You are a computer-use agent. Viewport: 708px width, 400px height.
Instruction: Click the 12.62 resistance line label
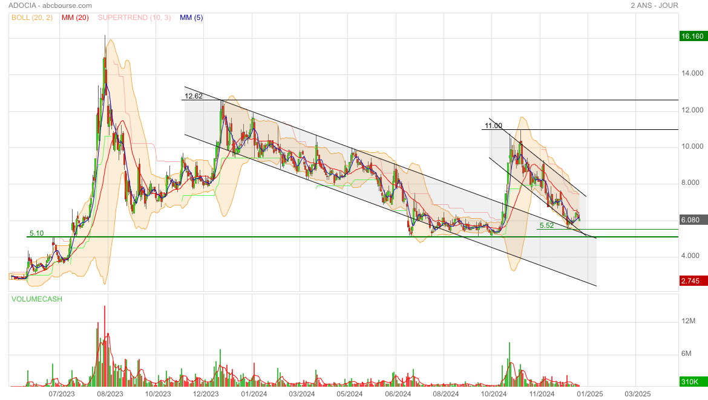(194, 96)
